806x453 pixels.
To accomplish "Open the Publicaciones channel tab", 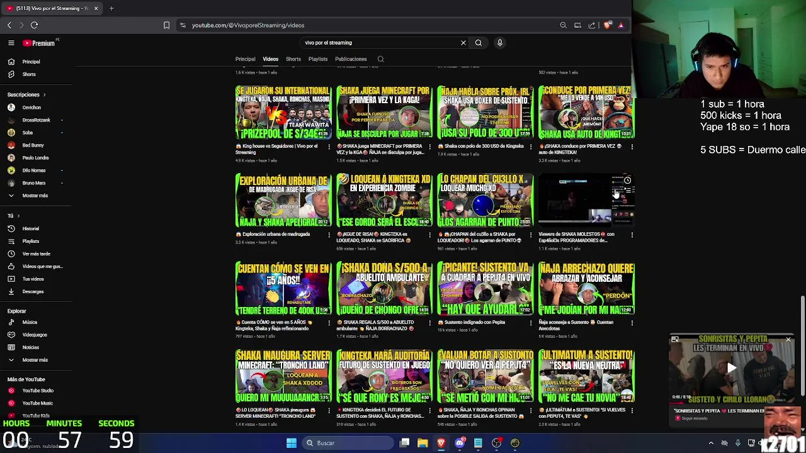I will pyautogui.click(x=351, y=59).
